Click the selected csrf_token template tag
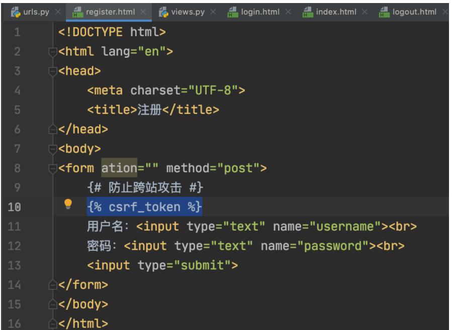 tap(144, 207)
